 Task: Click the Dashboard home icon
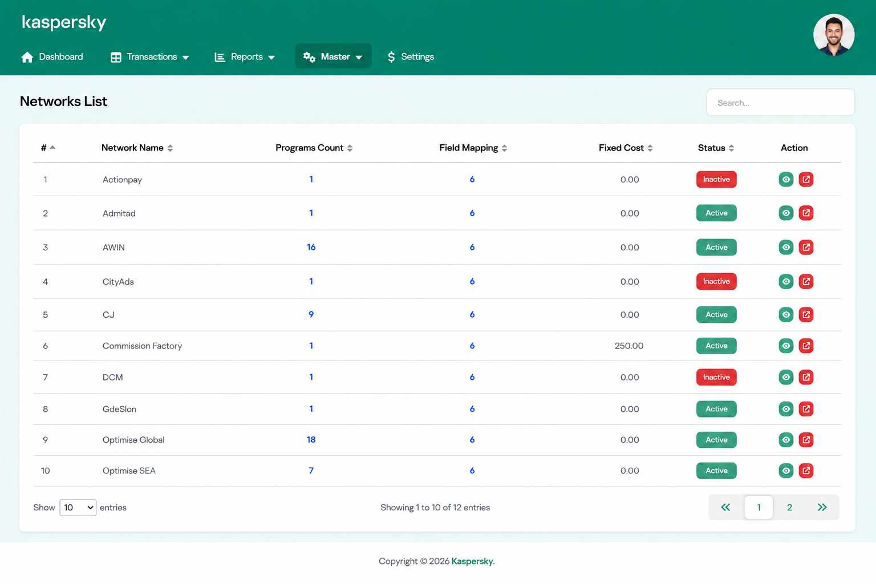pos(27,57)
